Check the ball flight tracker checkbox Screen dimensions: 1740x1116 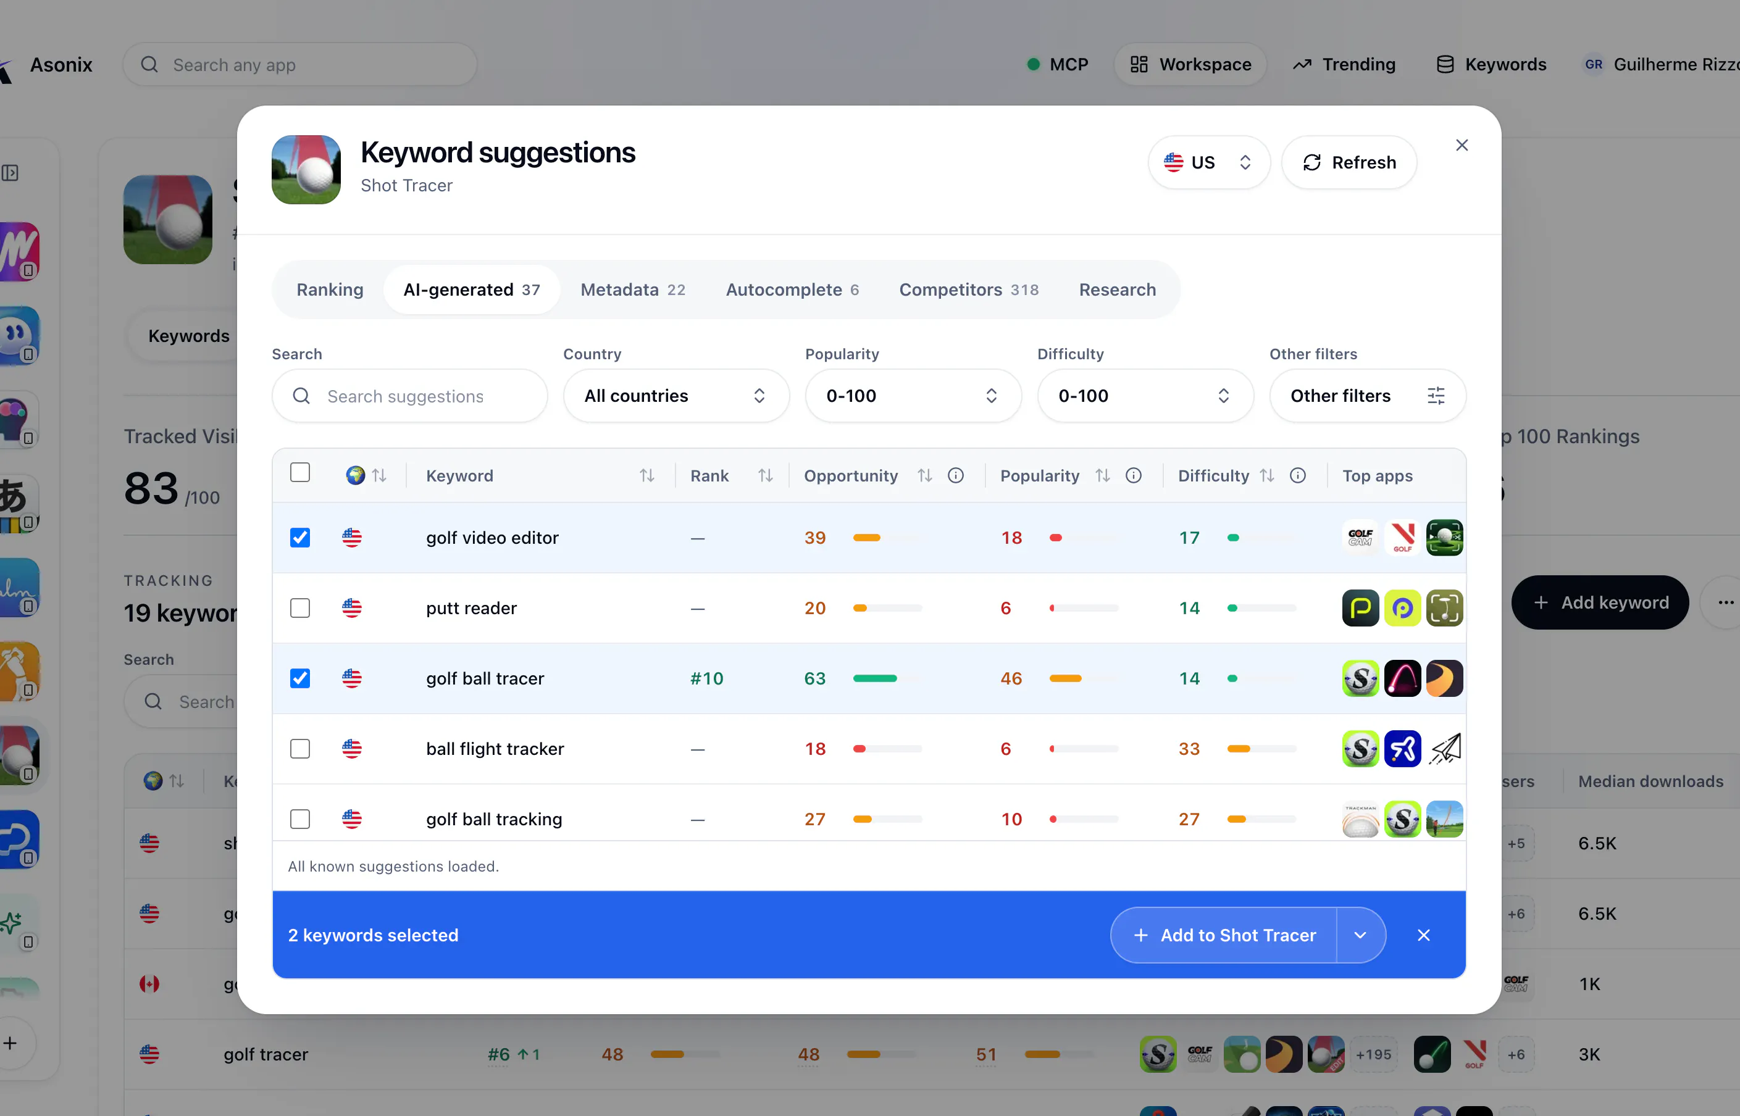coord(300,749)
